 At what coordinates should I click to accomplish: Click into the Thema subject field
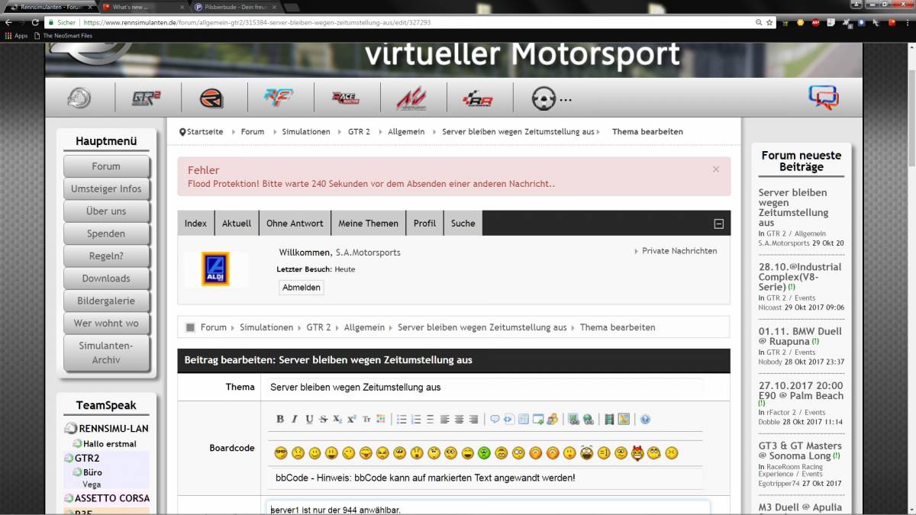pos(485,387)
